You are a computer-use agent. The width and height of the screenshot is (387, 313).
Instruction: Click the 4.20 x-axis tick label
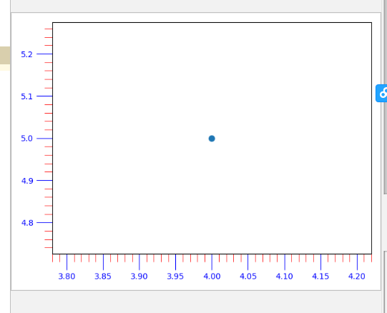point(357,277)
